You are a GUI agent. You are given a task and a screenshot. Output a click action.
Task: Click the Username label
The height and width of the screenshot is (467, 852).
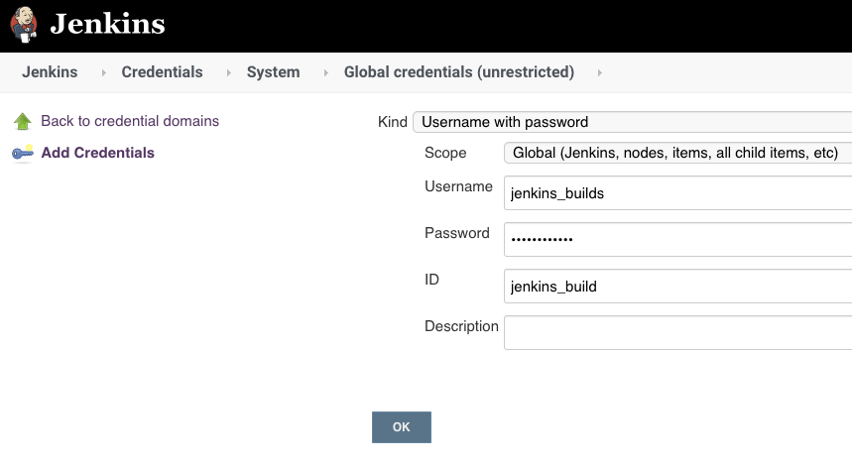[458, 186]
